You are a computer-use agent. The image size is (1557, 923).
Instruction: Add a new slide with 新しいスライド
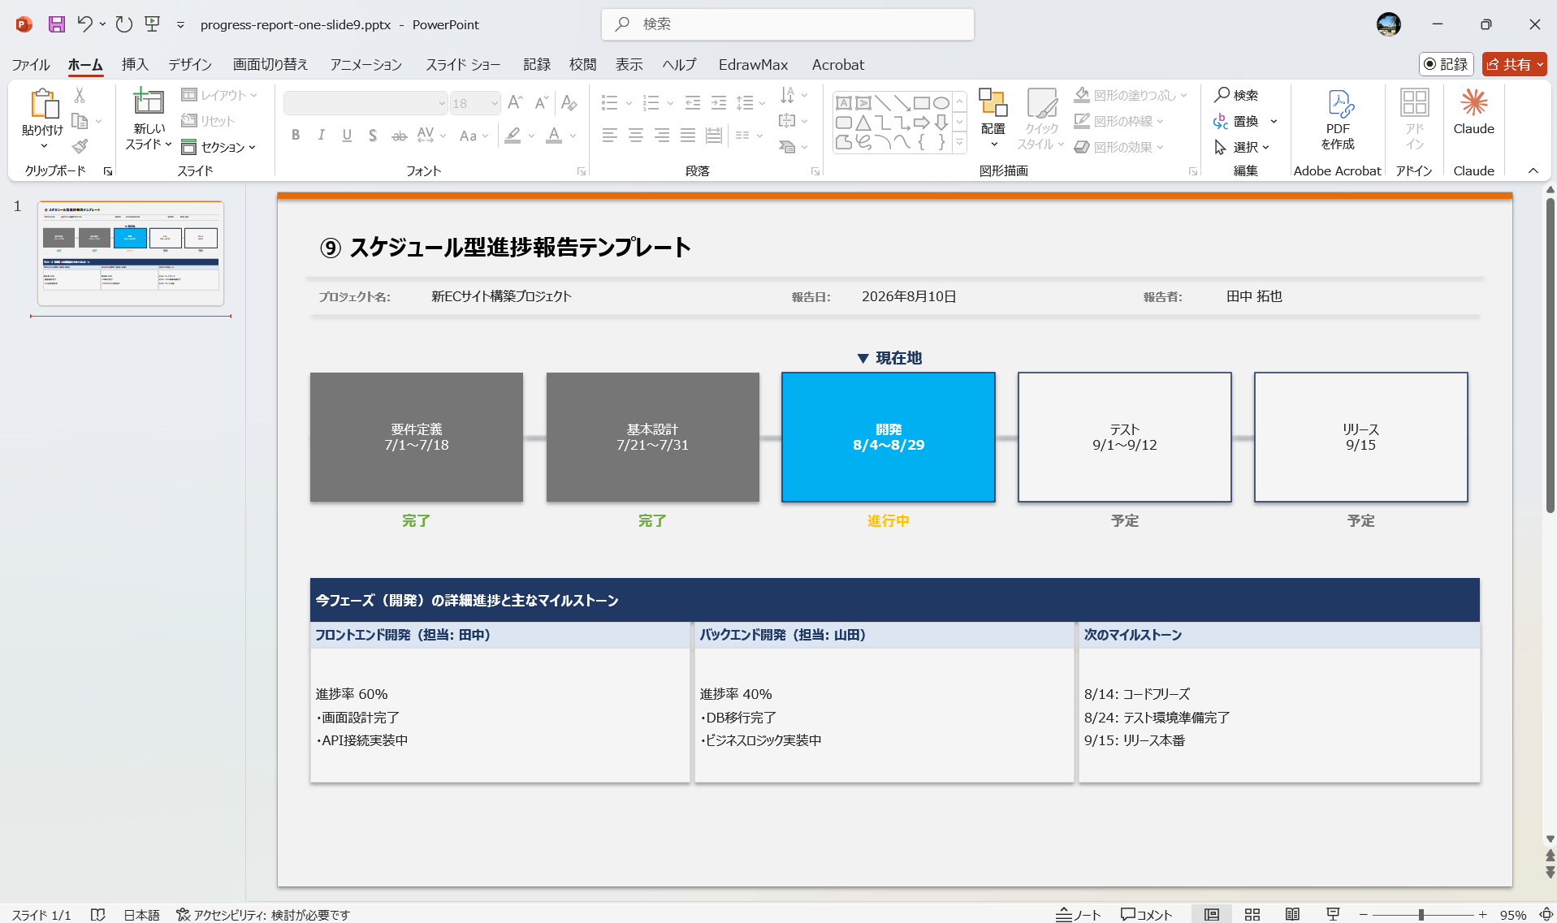(x=149, y=119)
